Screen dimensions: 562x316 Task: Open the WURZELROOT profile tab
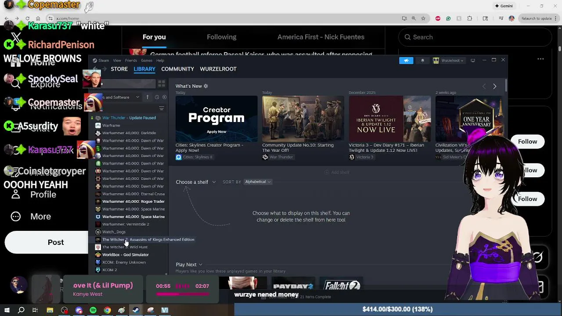coord(218,69)
